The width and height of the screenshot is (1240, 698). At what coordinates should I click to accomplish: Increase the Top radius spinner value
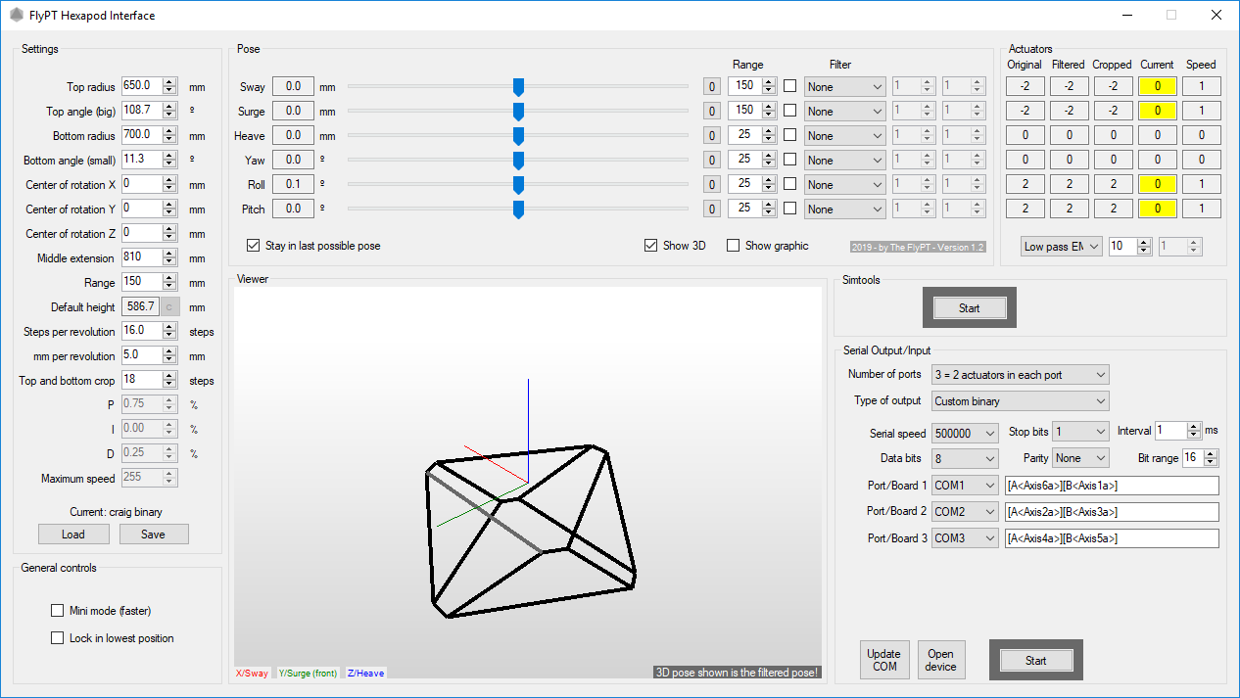click(x=169, y=82)
